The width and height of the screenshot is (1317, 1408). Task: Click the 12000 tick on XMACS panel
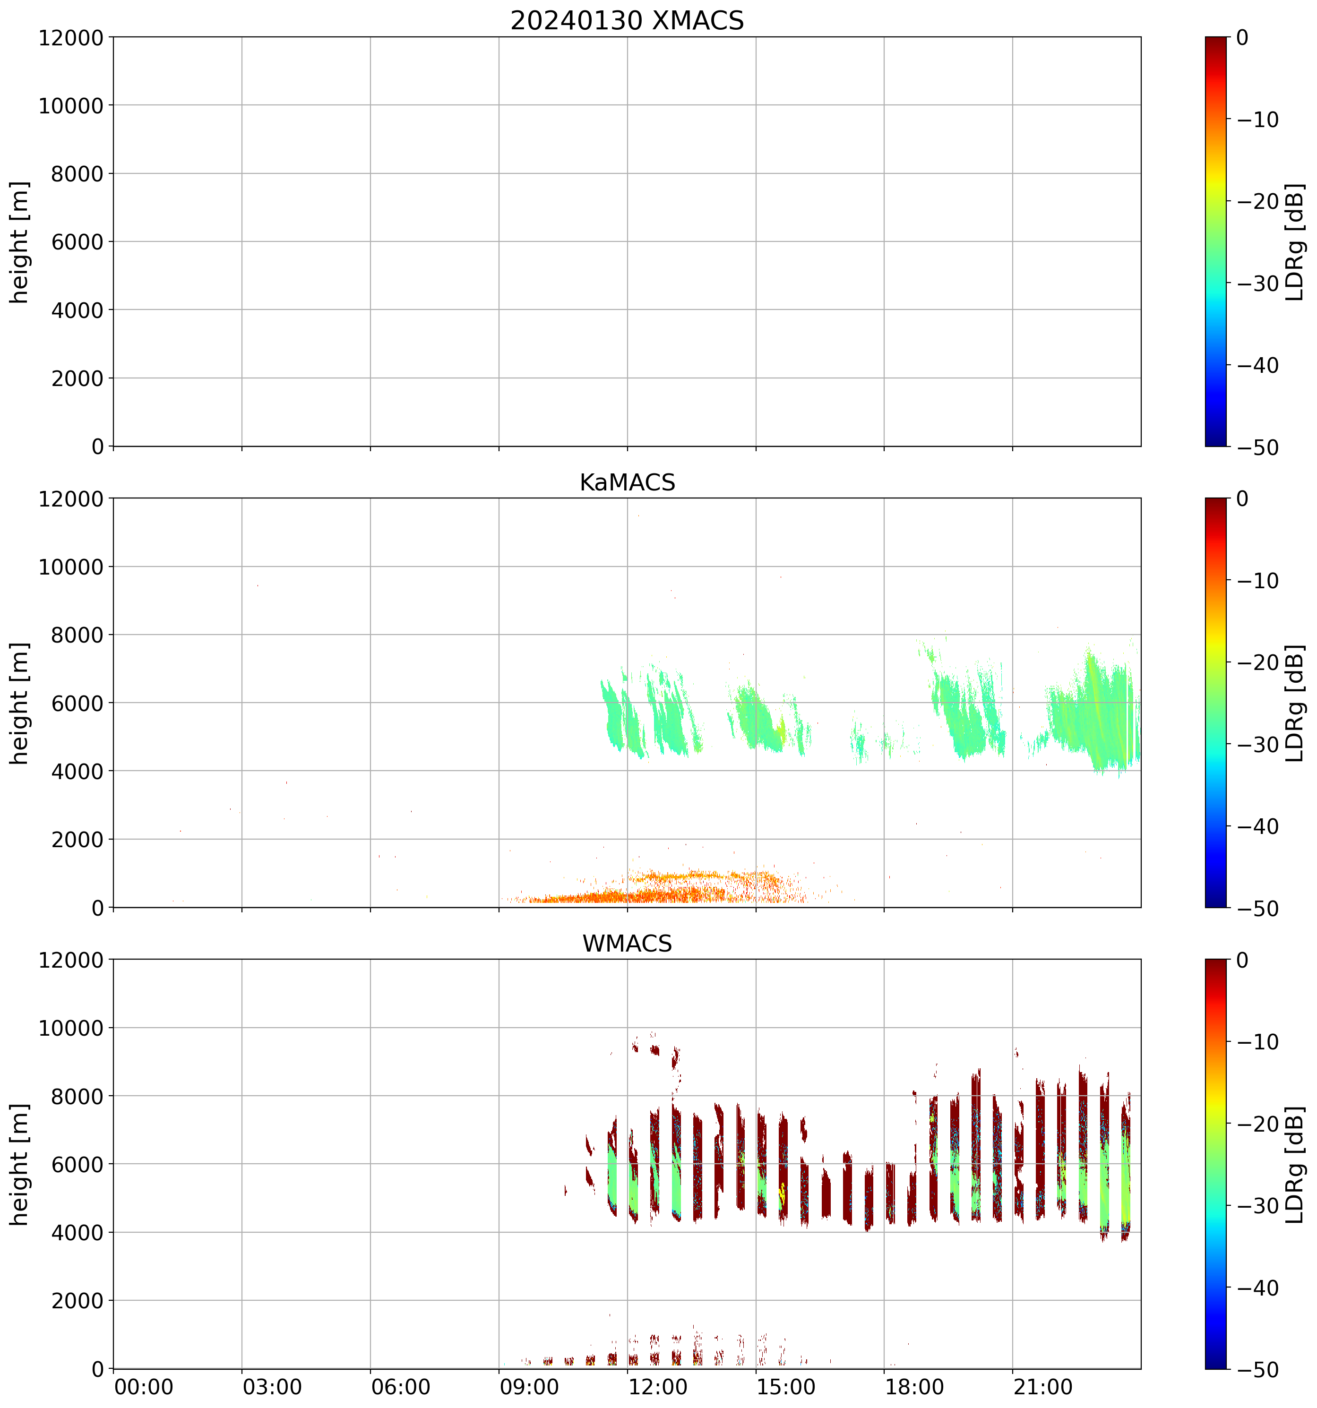pos(71,37)
